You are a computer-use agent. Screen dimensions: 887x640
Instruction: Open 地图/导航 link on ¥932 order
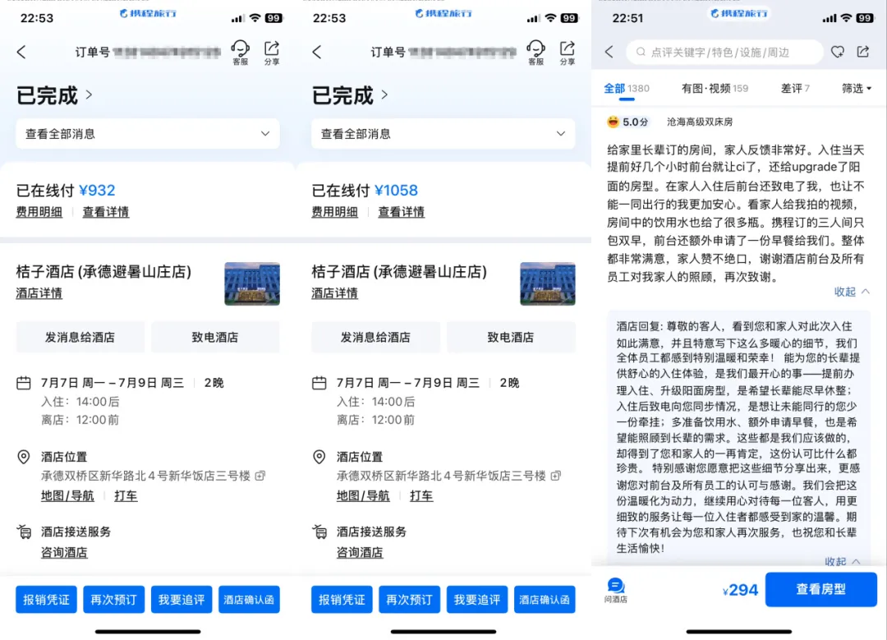[x=67, y=495]
